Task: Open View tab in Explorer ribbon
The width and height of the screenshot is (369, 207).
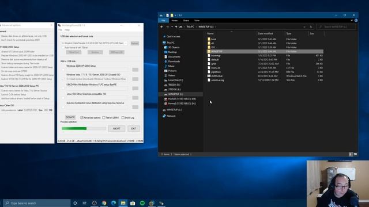Action: tap(197, 21)
